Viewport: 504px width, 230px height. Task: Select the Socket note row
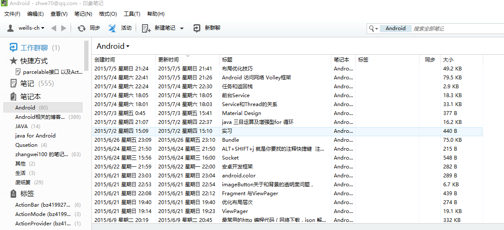tap(288, 158)
